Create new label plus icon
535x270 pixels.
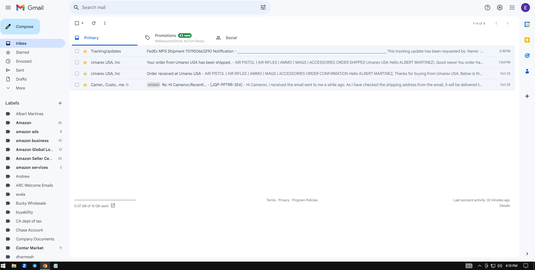[60, 103]
